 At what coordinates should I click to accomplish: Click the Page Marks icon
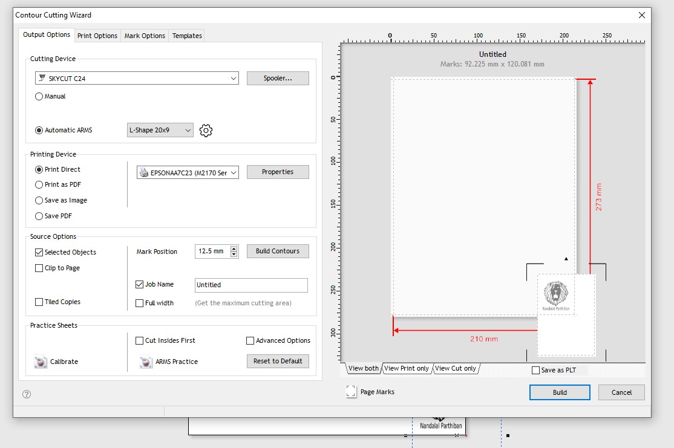click(x=351, y=391)
